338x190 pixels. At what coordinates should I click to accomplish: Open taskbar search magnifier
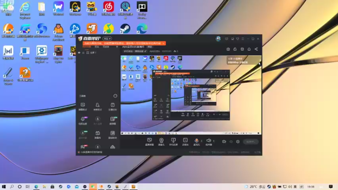click(x=12, y=187)
